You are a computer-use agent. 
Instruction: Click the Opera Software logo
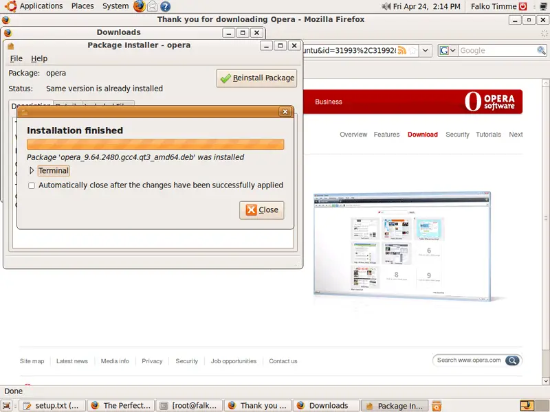[x=489, y=102]
